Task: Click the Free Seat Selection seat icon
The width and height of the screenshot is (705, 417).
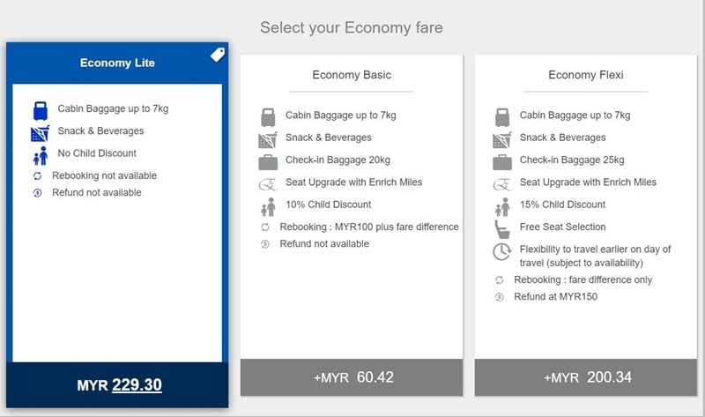Action: point(501,229)
